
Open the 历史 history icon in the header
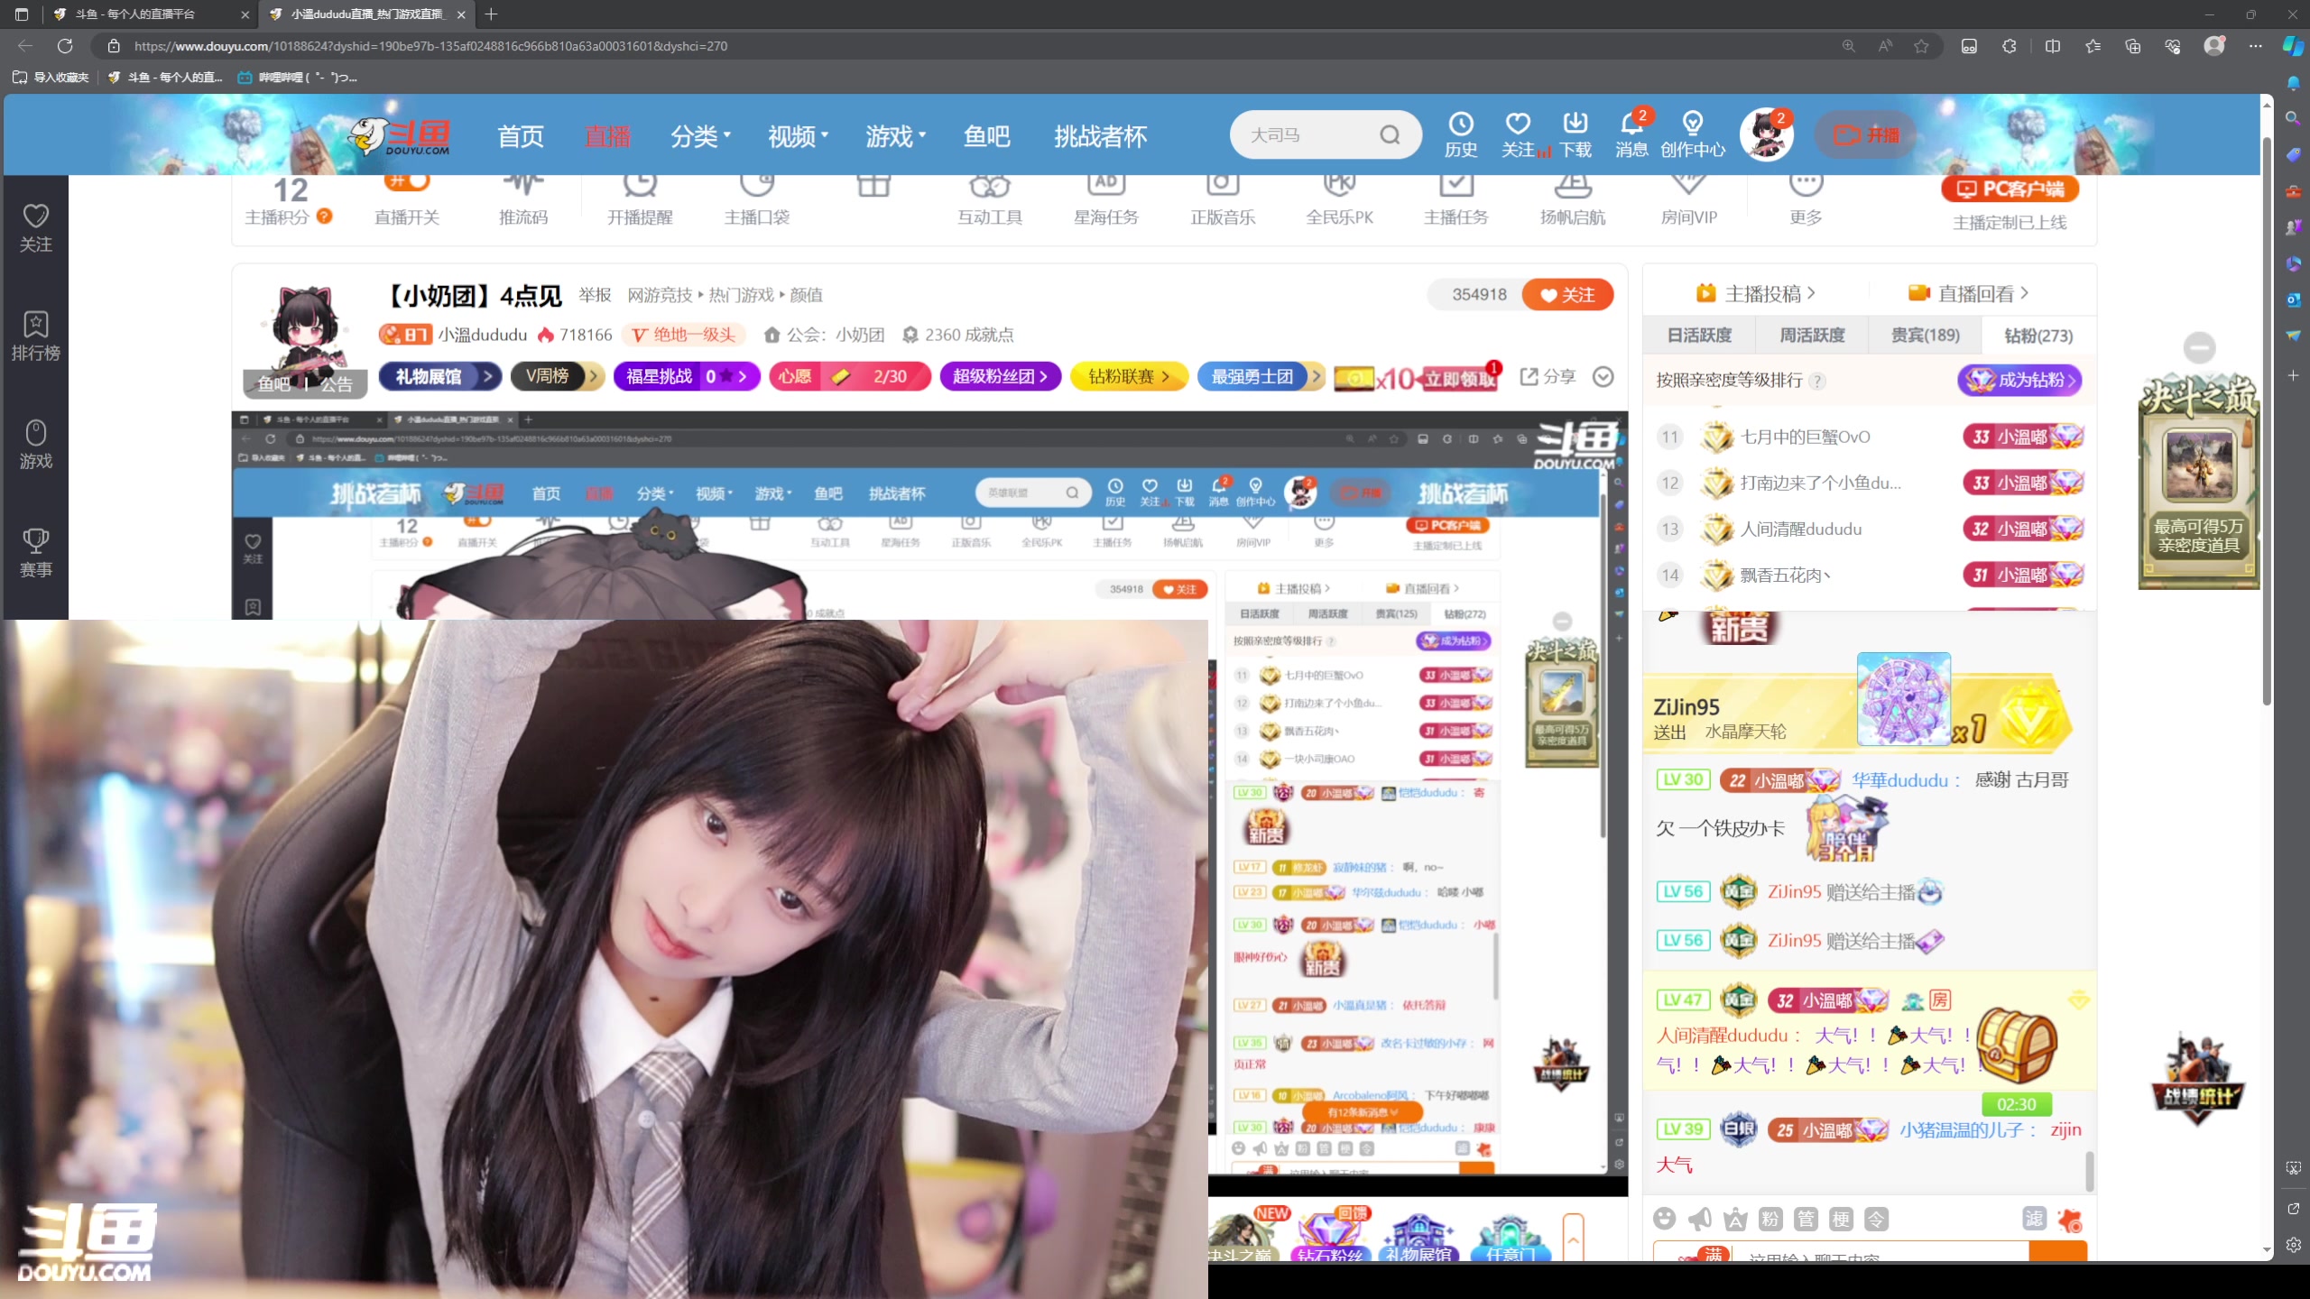[1460, 134]
